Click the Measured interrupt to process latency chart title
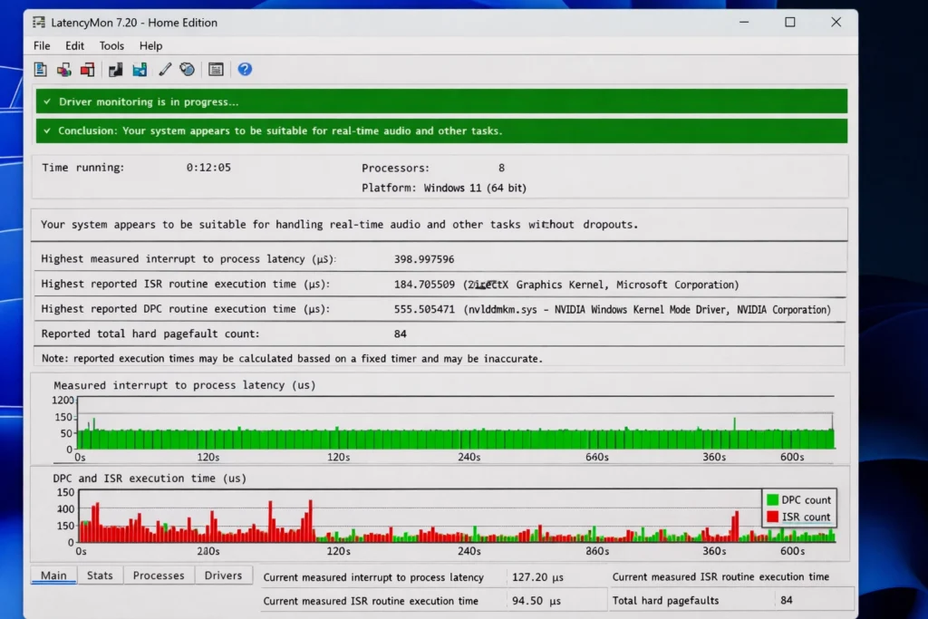This screenshot has height=619, width=928. (x=185, y=385)
